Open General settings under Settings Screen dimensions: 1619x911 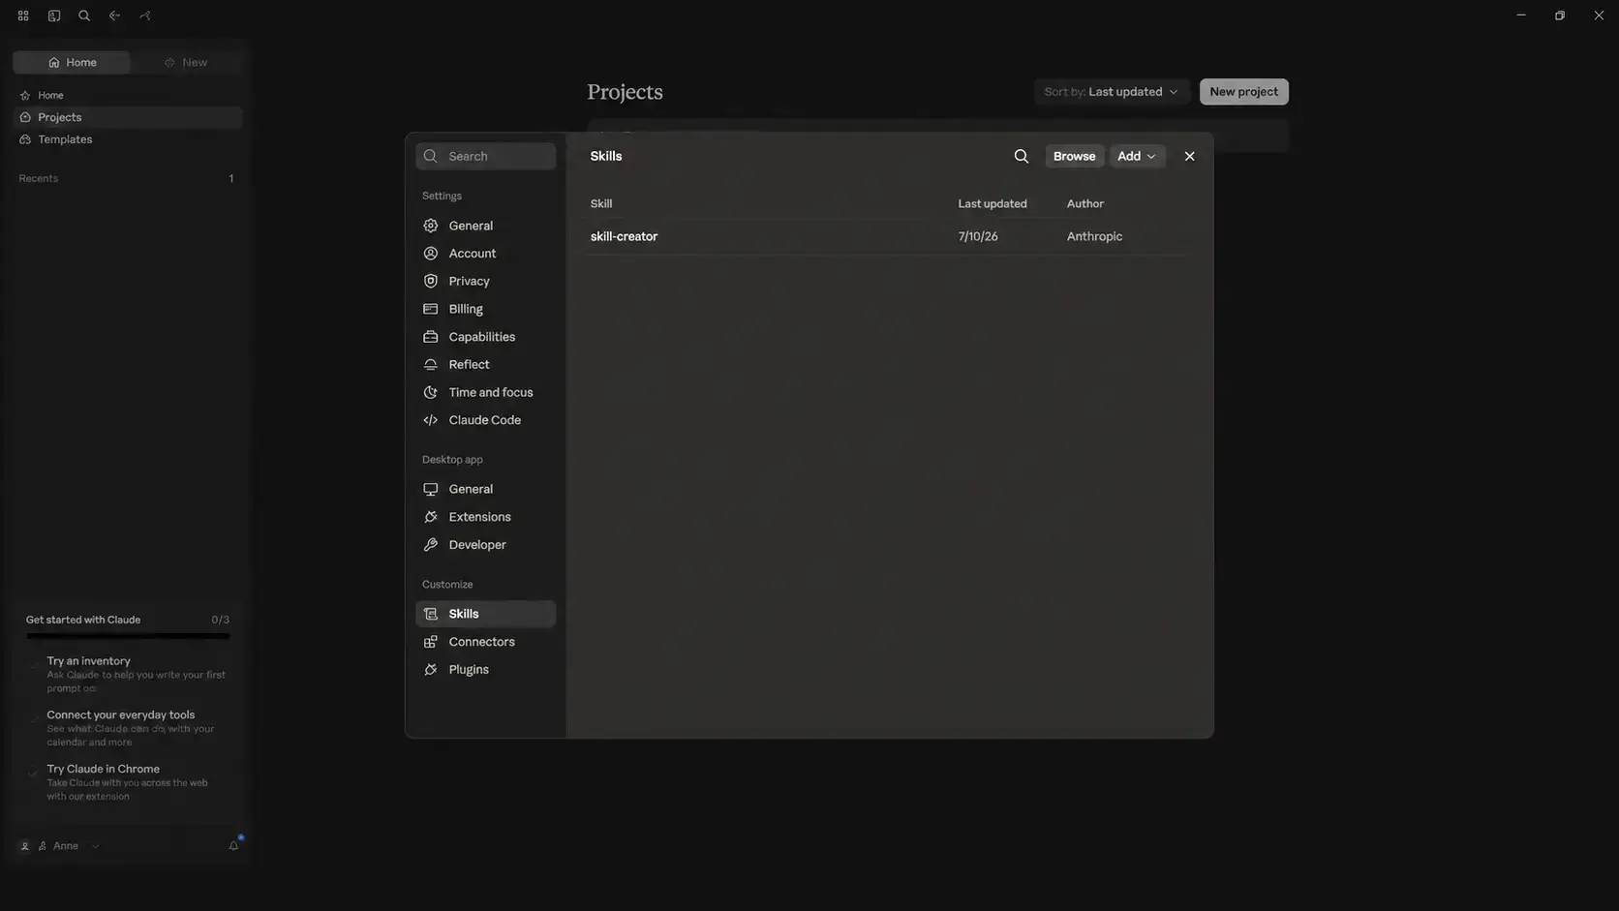(485, 226)
